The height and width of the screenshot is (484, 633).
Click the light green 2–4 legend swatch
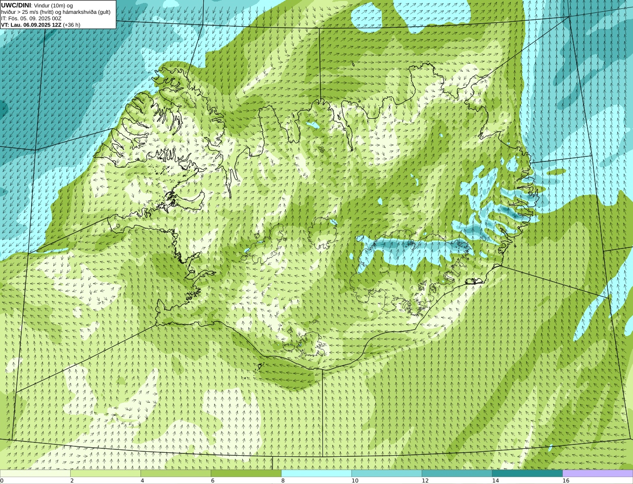point(105,473)
